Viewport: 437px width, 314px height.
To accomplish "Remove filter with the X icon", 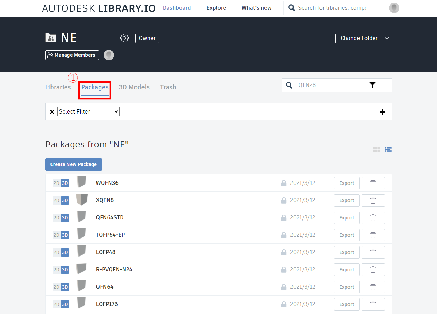I will click(x=52, y=112).
